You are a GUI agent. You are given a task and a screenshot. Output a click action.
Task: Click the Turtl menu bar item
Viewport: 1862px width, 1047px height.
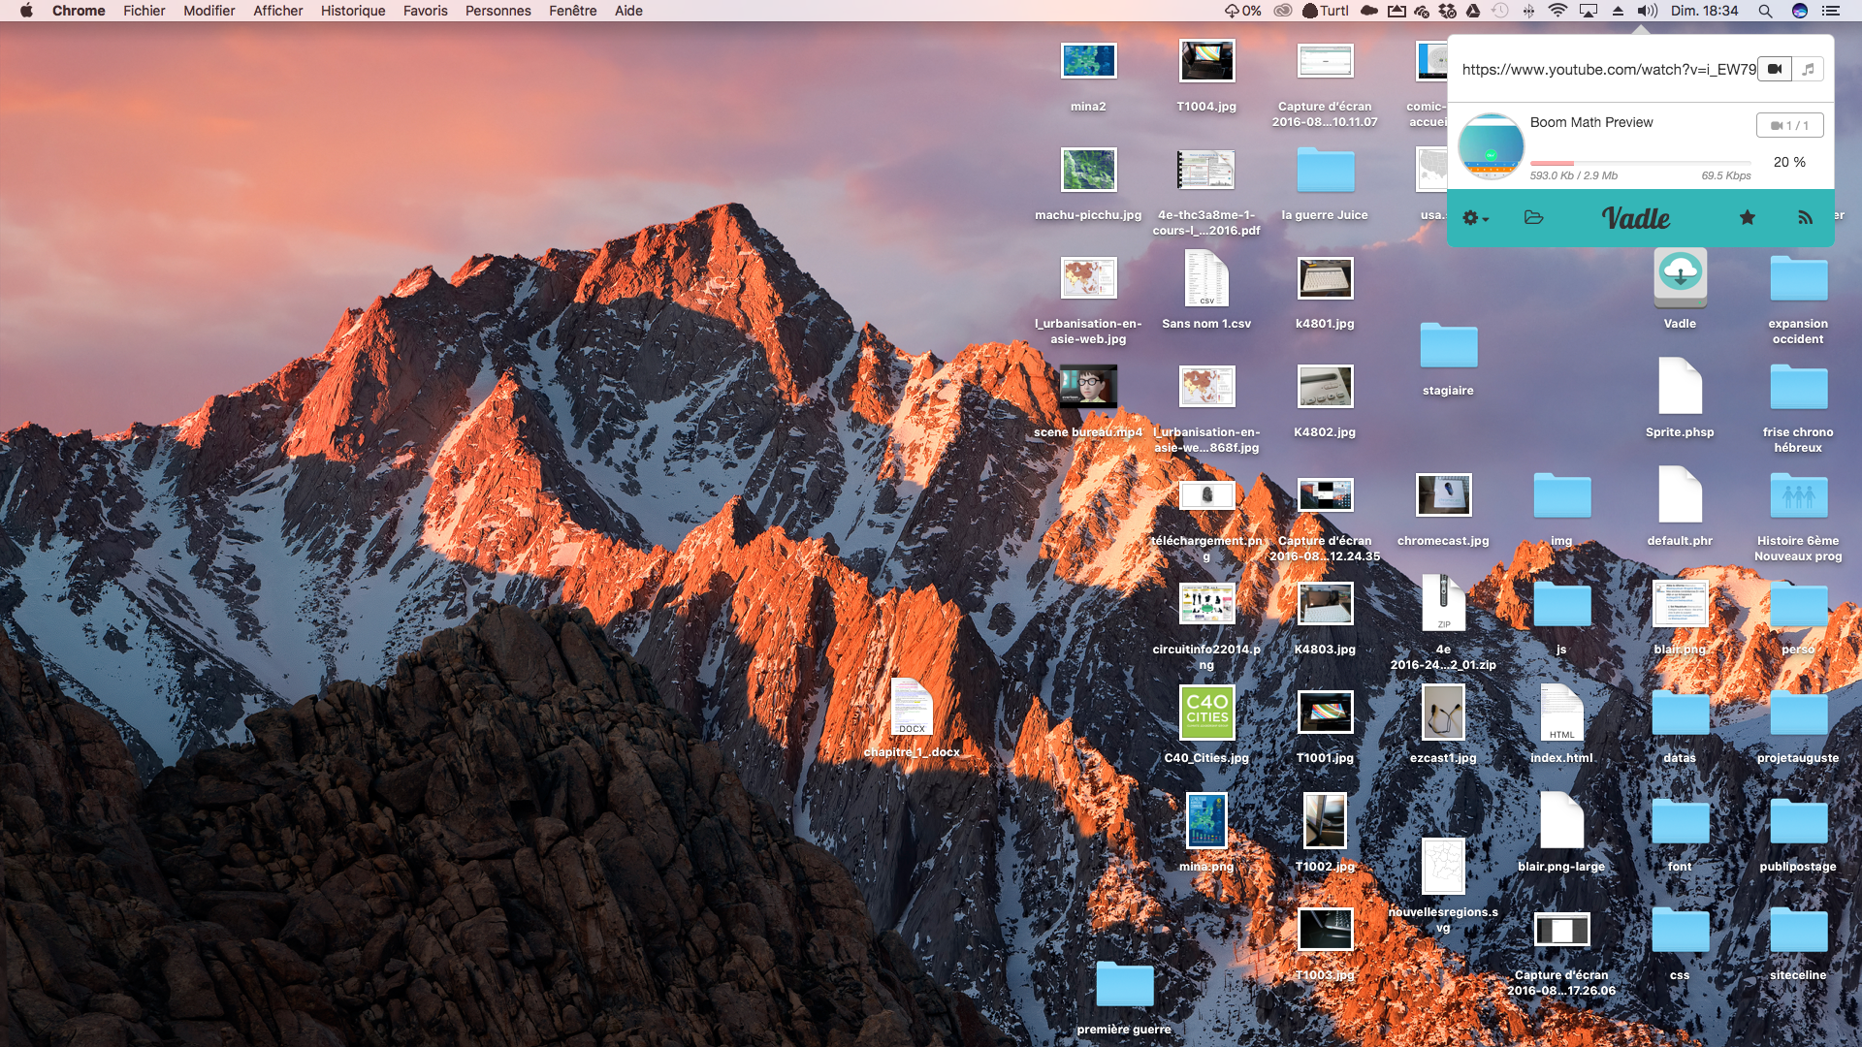[x=1326, y=11]
